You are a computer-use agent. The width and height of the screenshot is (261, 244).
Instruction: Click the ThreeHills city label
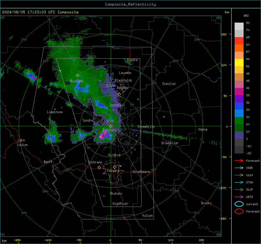(x=146, y=127)
